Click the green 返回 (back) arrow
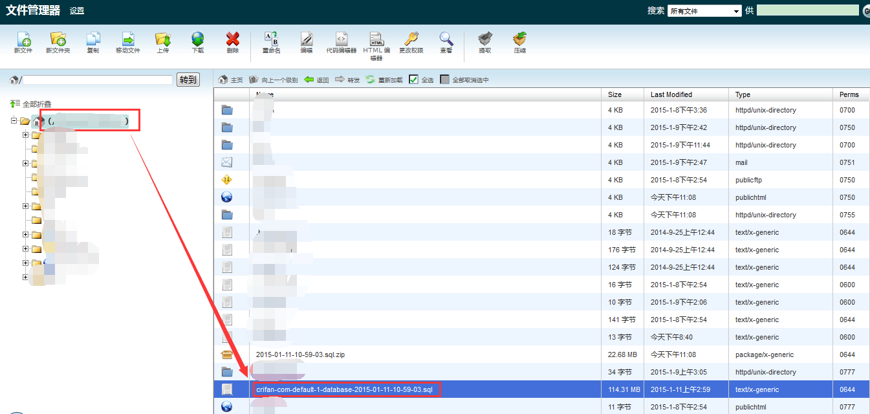 pos(316,80)
